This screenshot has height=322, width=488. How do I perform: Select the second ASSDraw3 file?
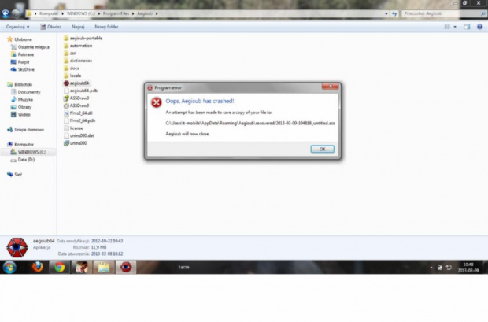76,105
